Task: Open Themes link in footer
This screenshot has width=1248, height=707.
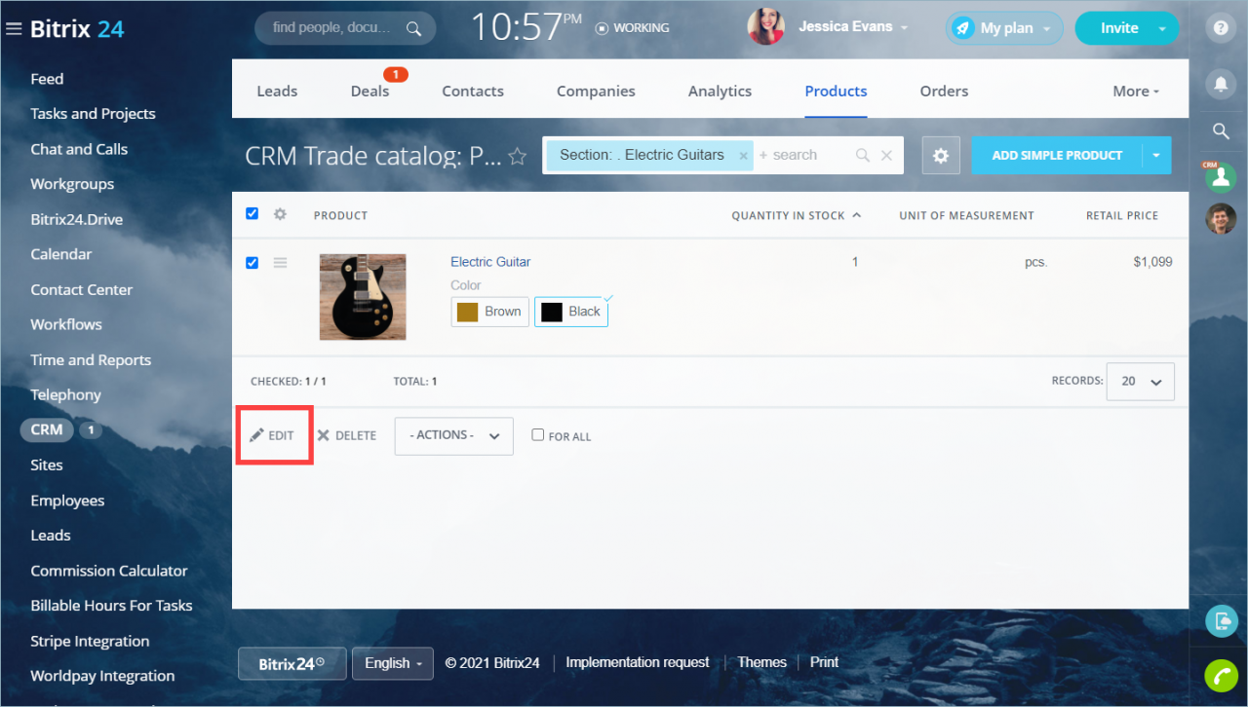Action: pyautogui.click(x=761, y=662)
